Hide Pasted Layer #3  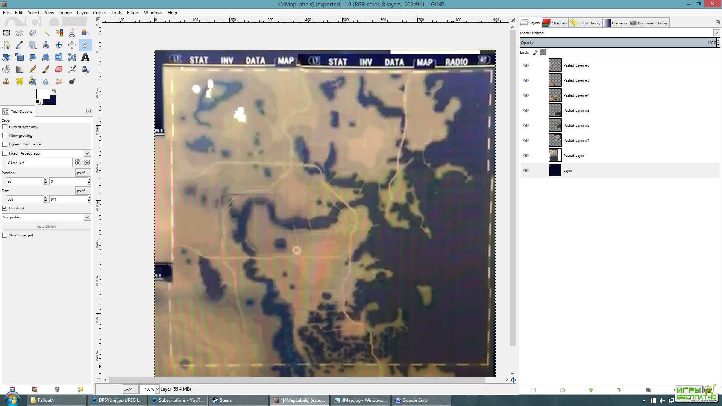(x=526, y=111)
